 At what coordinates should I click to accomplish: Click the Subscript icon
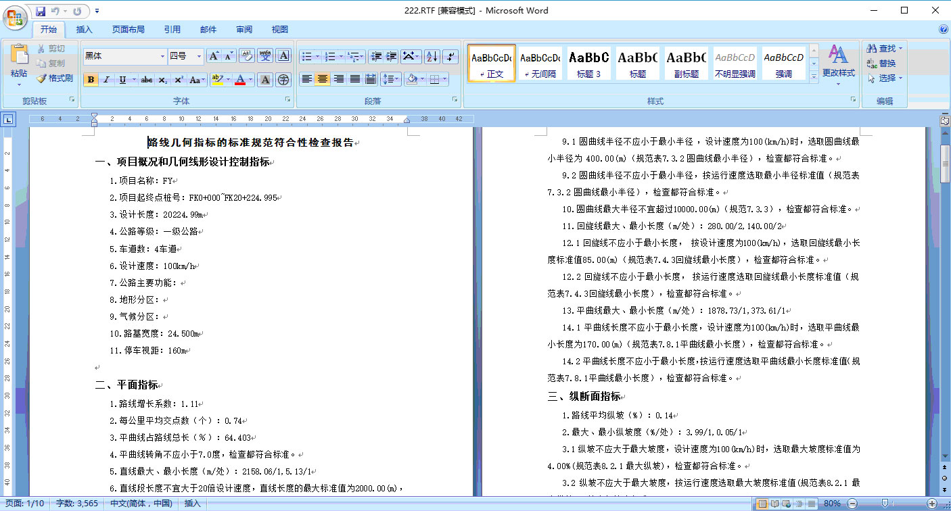[163, 80]
